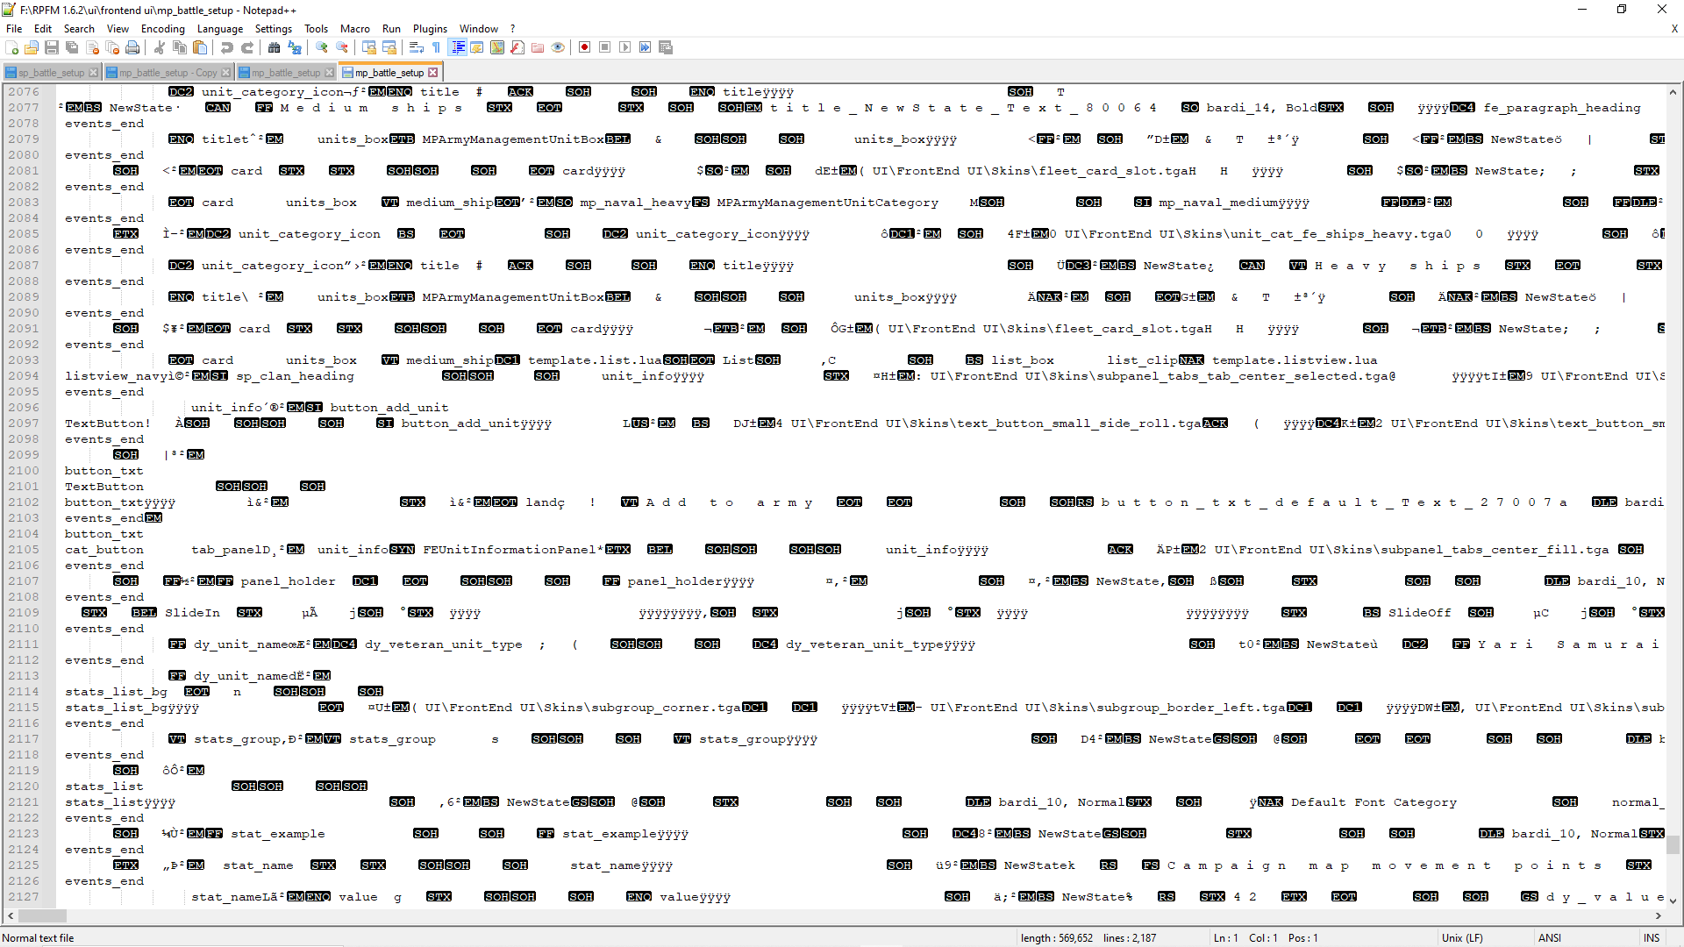Open the User Defined Language icon

(x=477, y=47)
